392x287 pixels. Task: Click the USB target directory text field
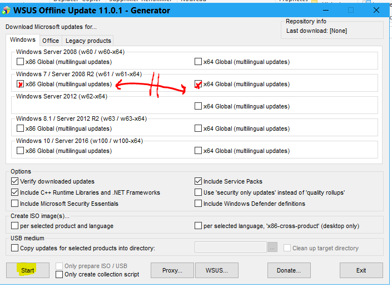231,248
